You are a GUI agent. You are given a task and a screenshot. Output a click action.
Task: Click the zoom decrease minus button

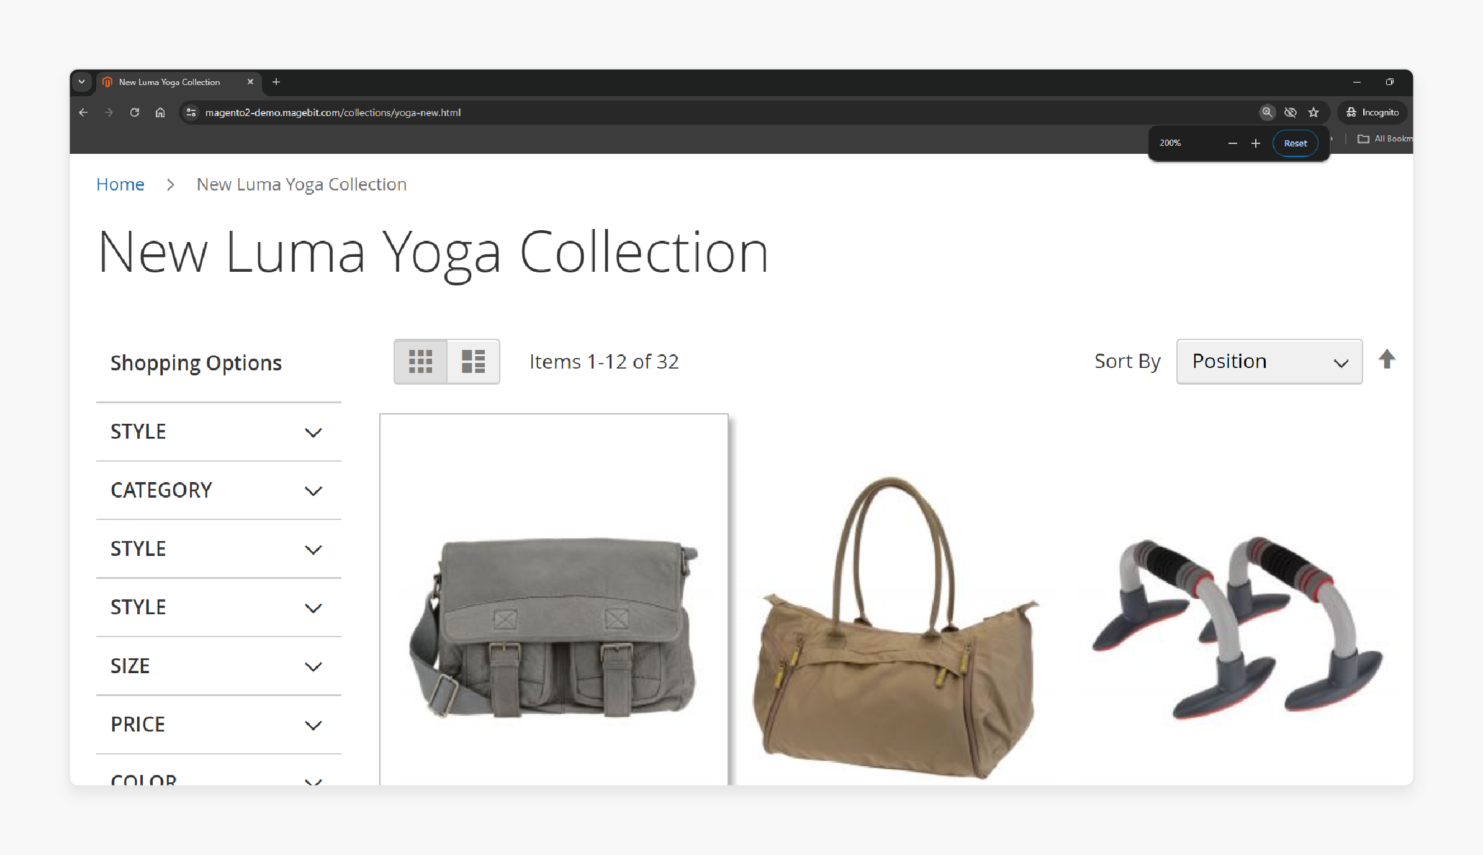coord(1232,143)
